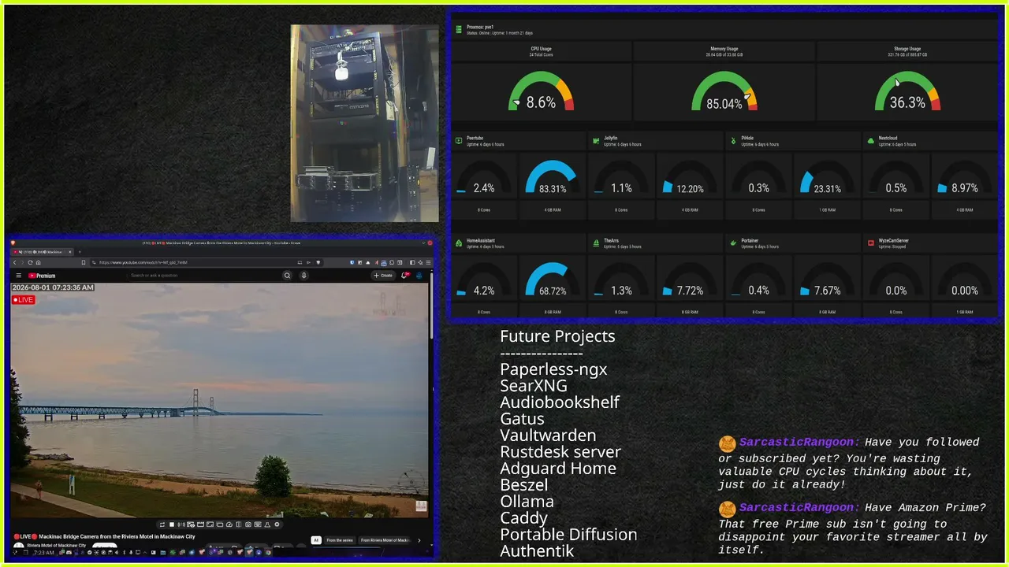This screenshot has height=567, width=1009.
Task: Click the CPU Usage 8.6% gauge
Action: pos(541,91)
